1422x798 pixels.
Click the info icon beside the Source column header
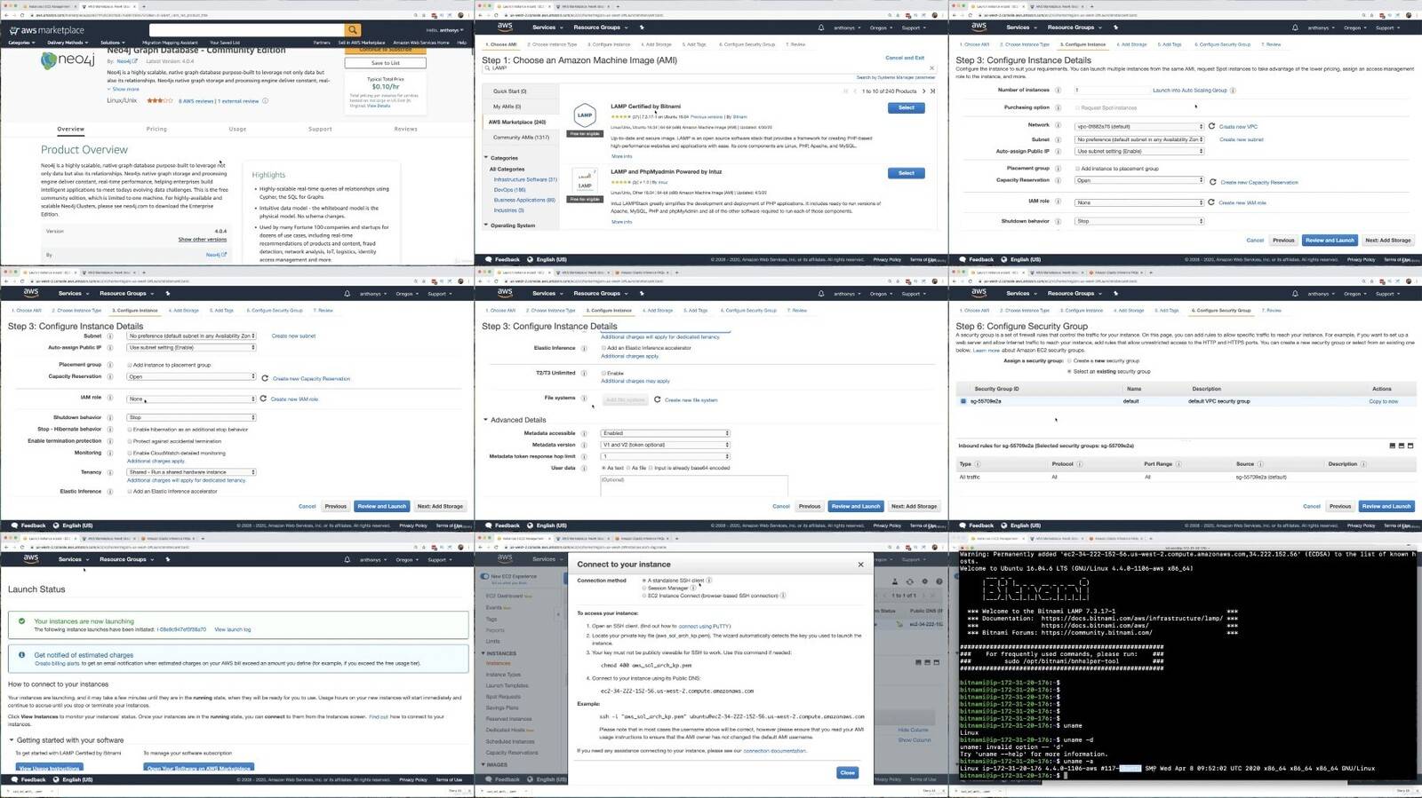[x=1260, y=464]
